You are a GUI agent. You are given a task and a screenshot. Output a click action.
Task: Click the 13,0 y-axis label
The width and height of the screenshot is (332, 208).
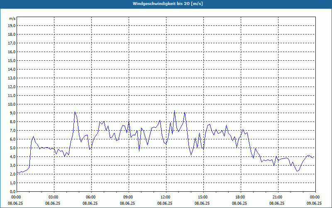12,78
